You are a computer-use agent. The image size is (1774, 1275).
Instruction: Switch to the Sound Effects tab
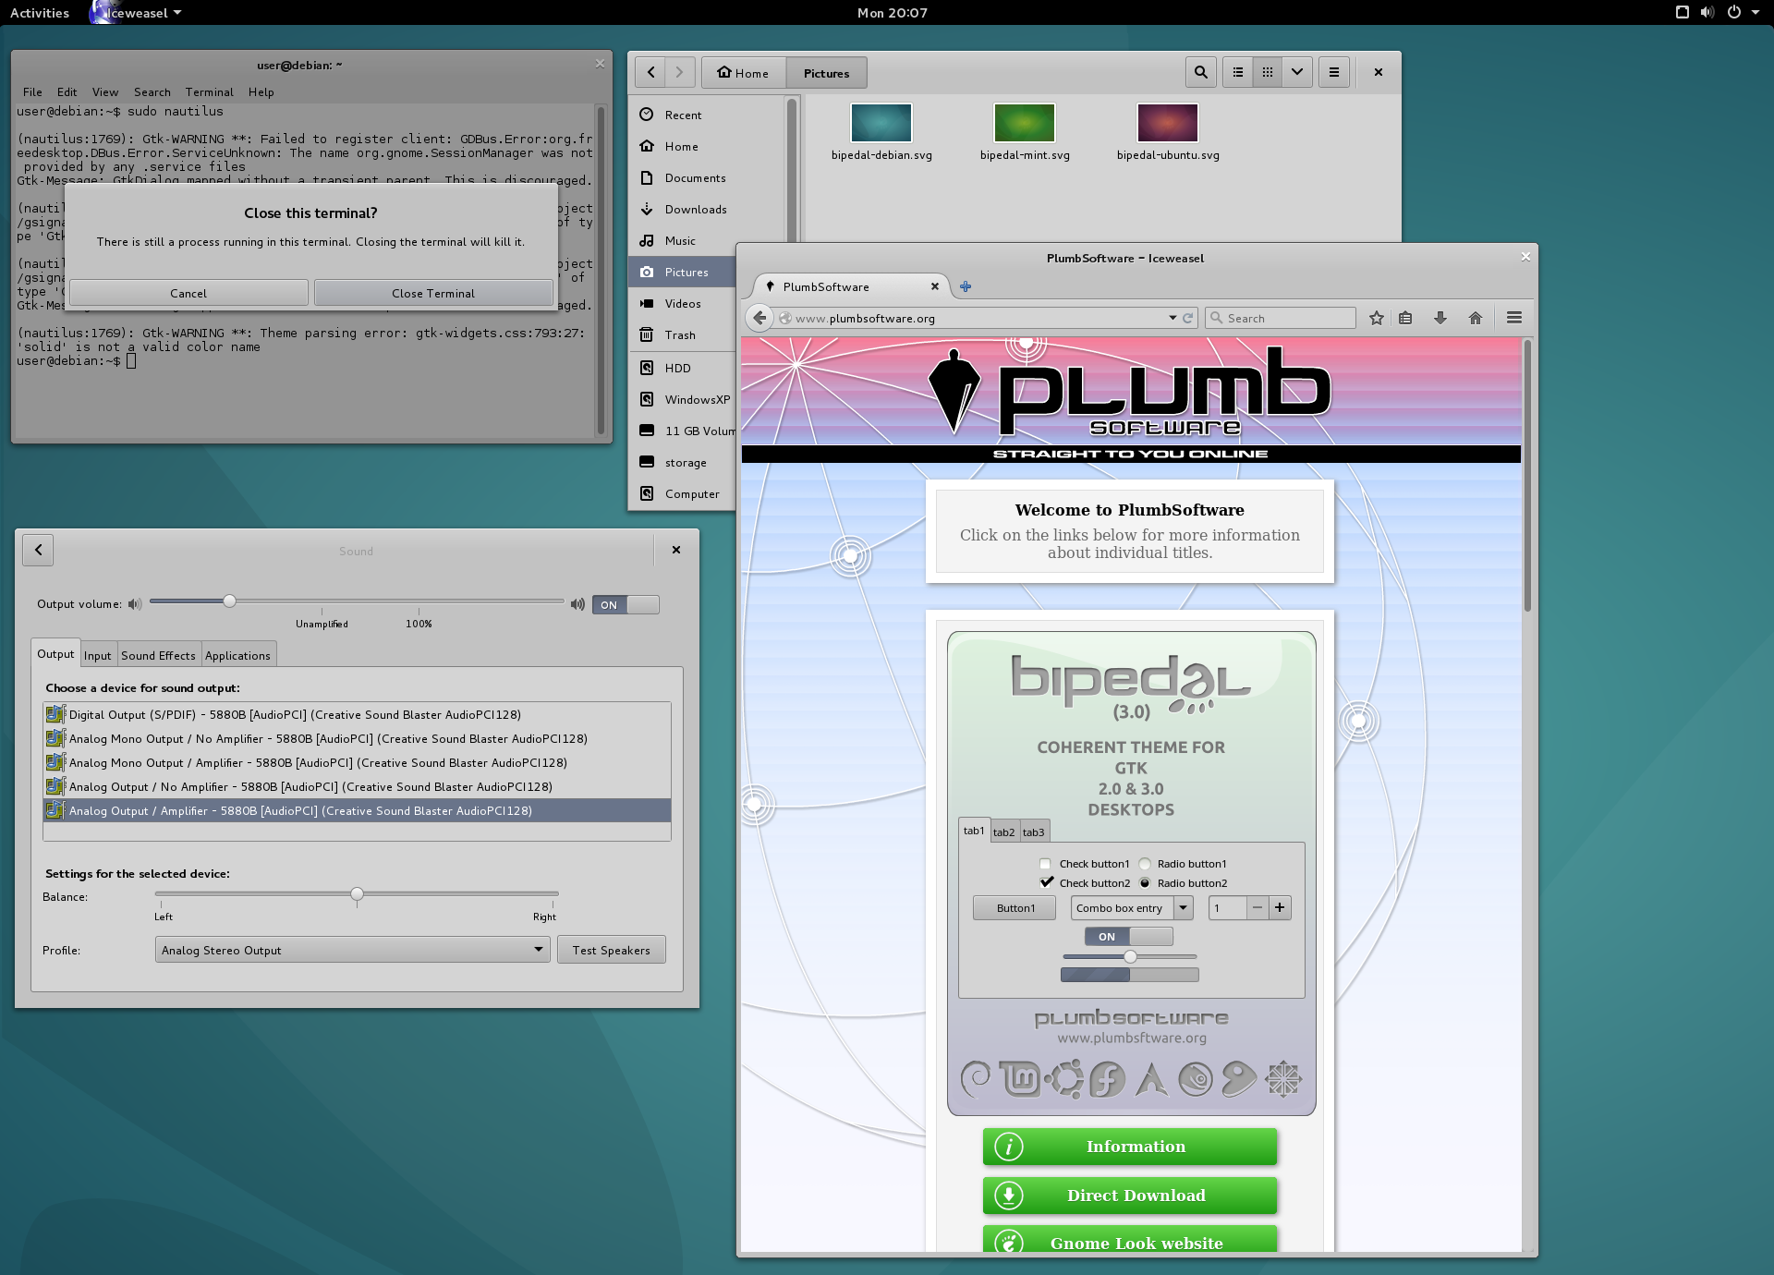[158, 655]
